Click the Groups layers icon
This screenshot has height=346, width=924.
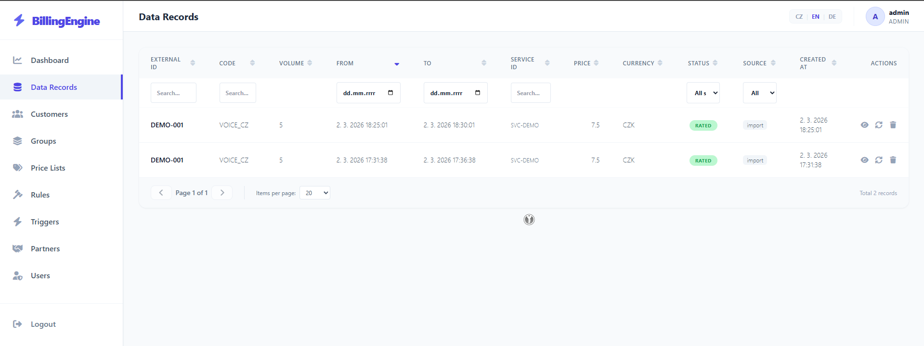tap(17, 141)
